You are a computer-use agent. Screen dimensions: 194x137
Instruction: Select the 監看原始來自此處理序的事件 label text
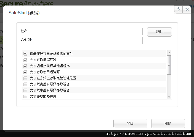pyautogui.click(x=51, y=54)
